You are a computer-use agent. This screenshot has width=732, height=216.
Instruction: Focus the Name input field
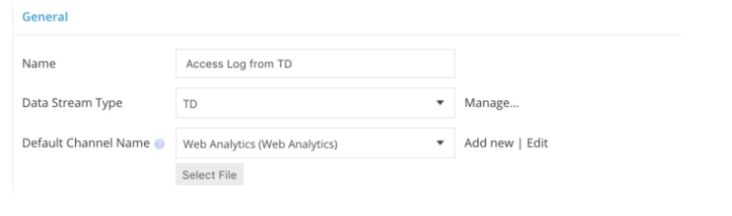(315, 63)
